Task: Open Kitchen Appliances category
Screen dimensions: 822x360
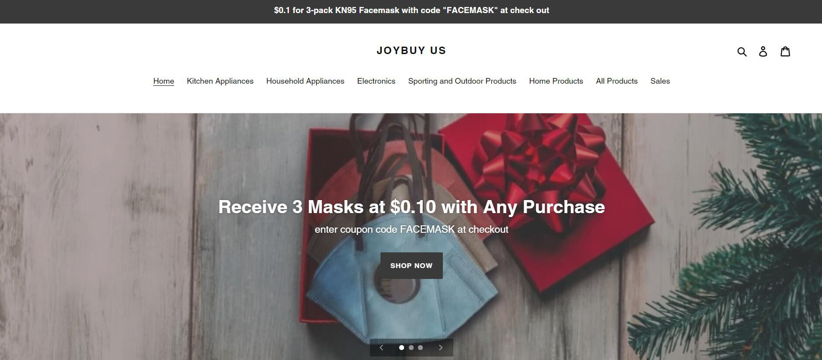Action: point(220,81)
